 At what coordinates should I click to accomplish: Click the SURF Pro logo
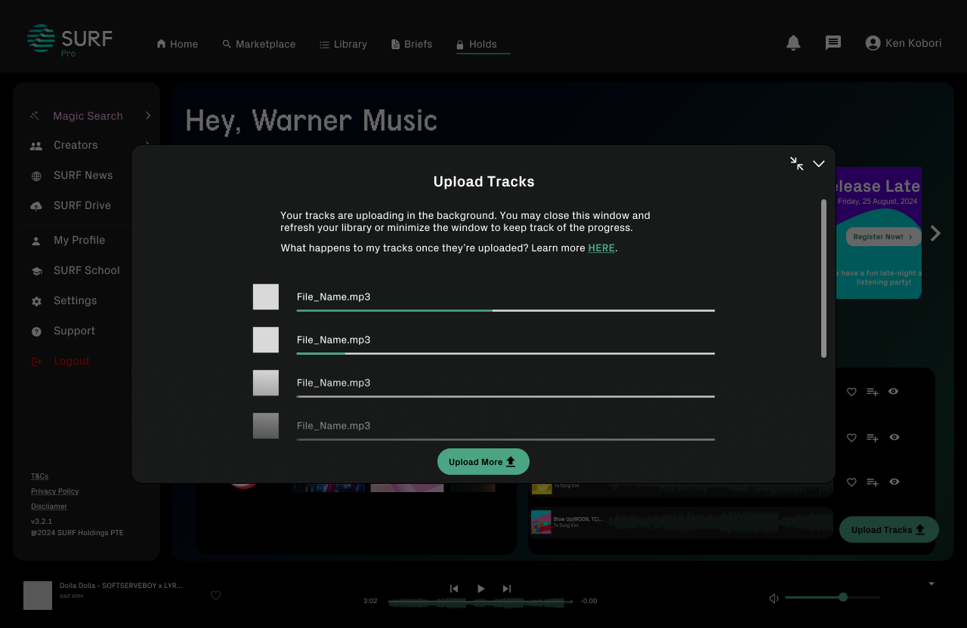pyautogui.click(x=70, y=40)
